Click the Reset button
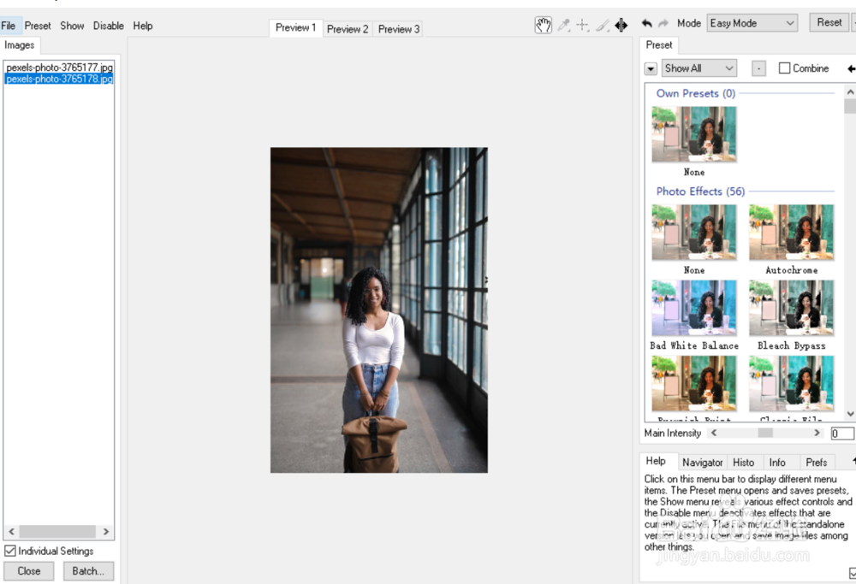Viewport: 856px width, 584px height. tap(829, 23)
